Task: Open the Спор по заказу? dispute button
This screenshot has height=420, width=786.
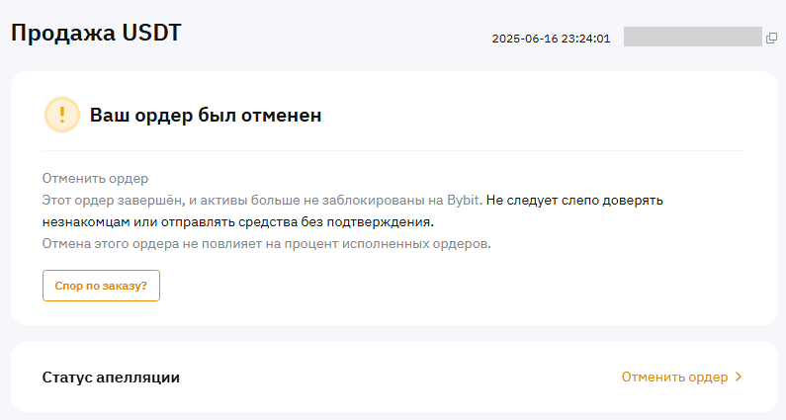Action: [101, 286]
